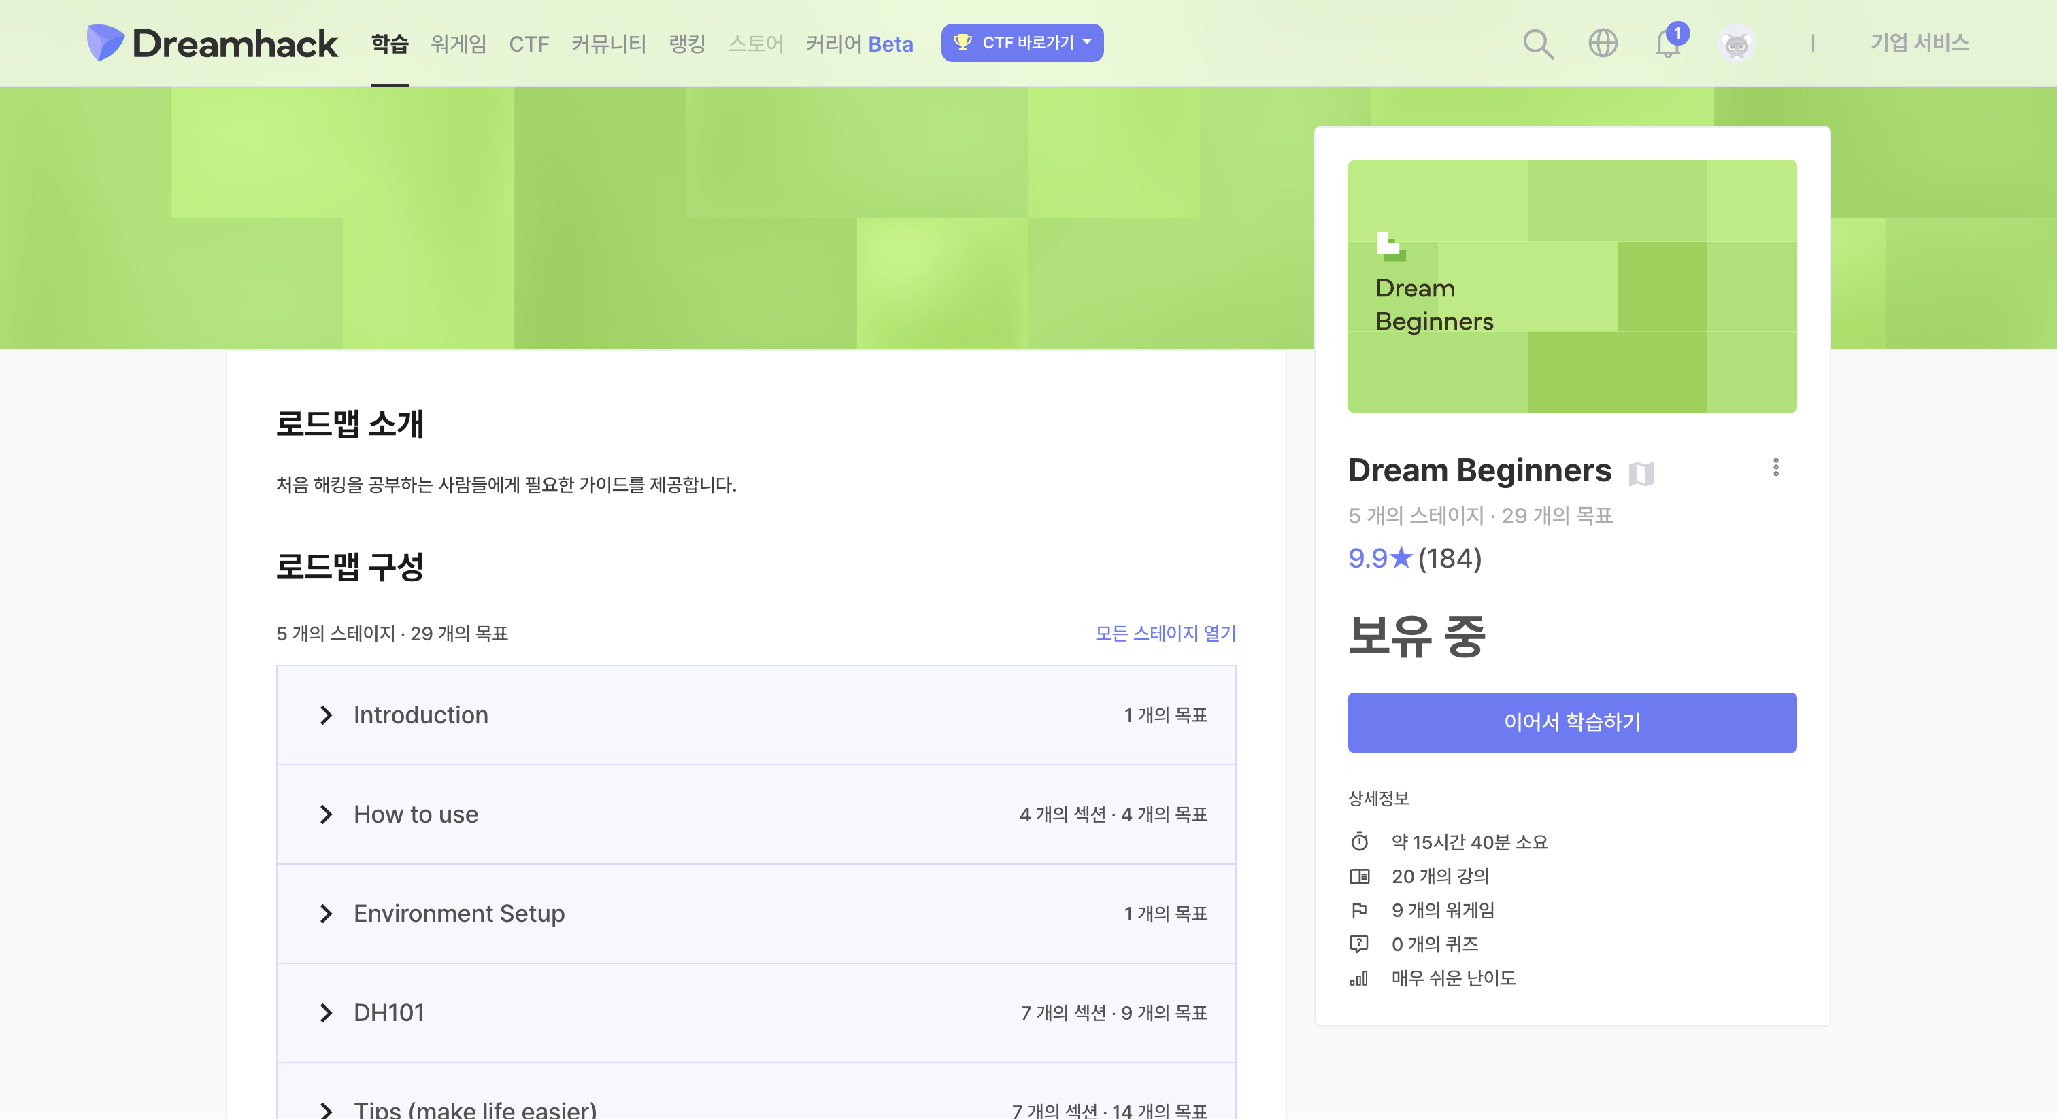The height and width of the screenshot is (1119, 2057).
Task: Open the 커뮤니티 menu item
Action: tap(609, 43)
